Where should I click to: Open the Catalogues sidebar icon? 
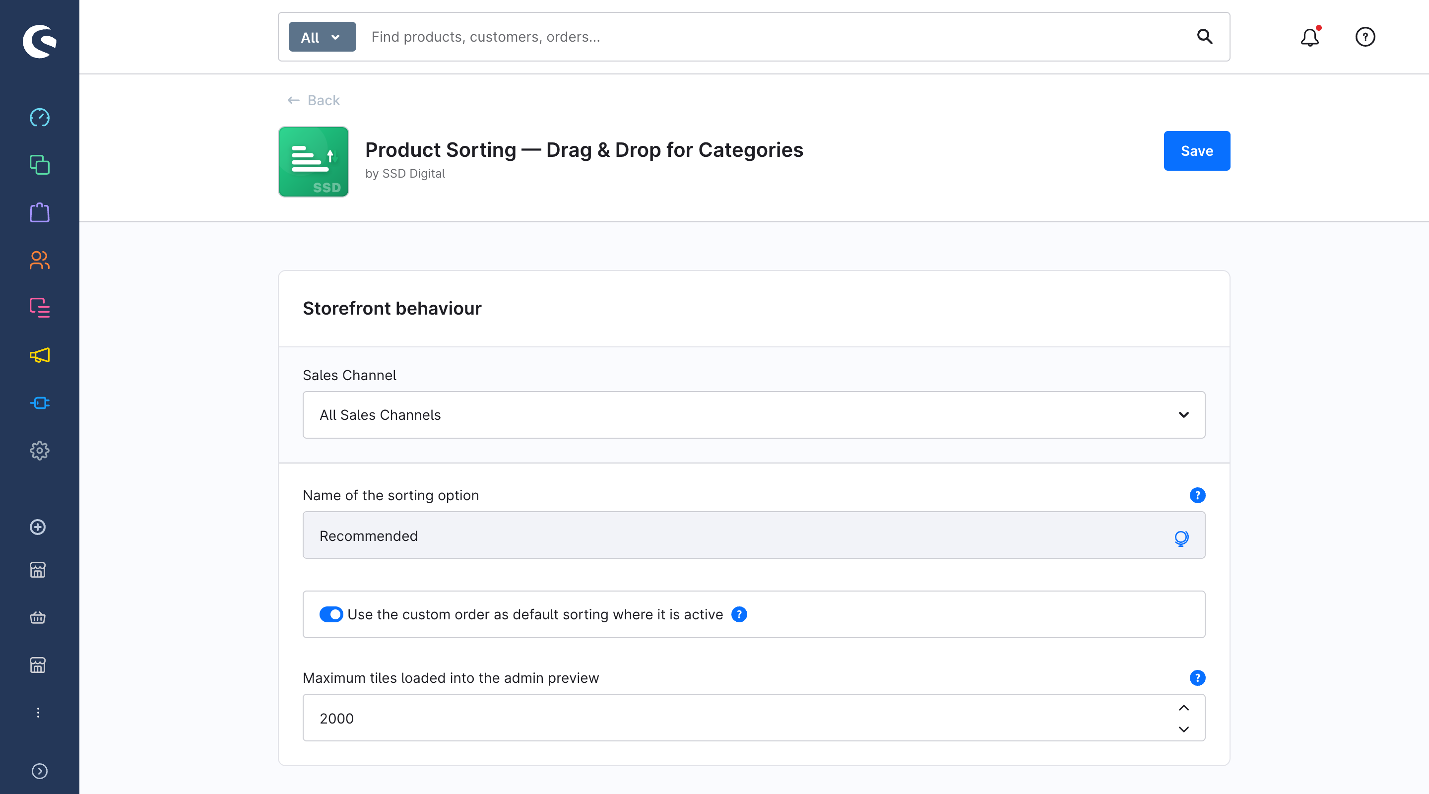(39, 165)
